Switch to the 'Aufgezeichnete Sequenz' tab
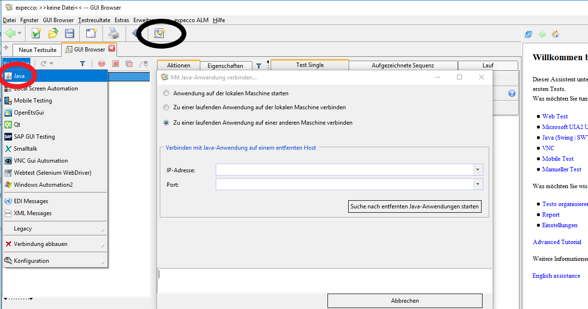This screenshot has height=309, width=588. [403, 65]
